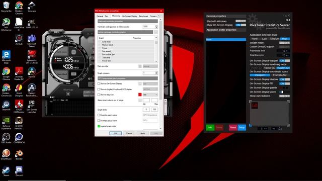Launch Microsoft Teams desktop icon
Viewport: 322px width, 181px height.
point(32,41)
